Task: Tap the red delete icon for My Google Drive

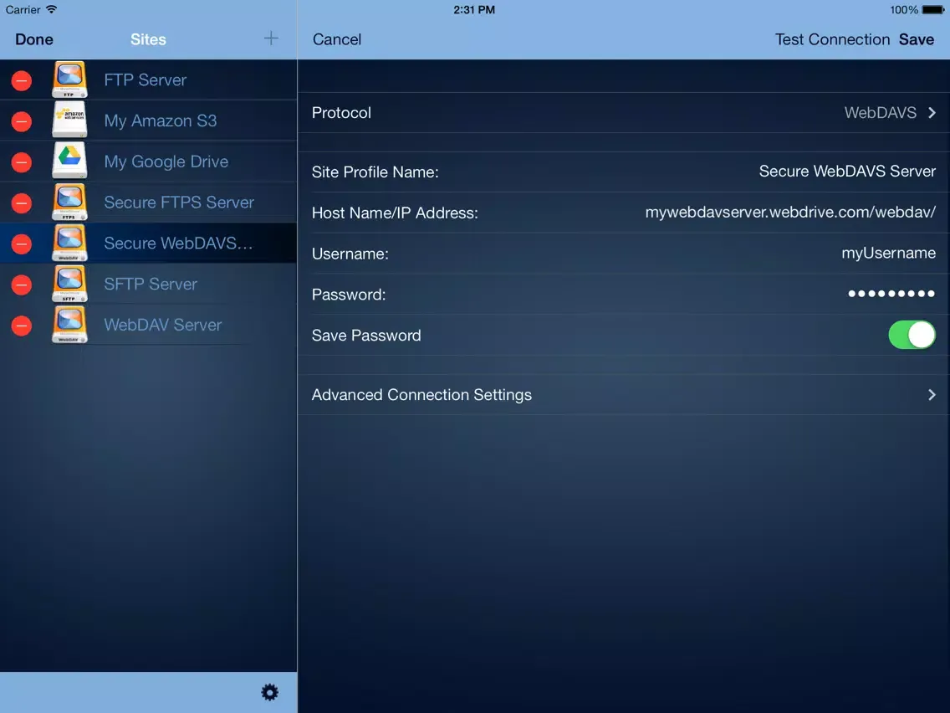Action: point(22,162)
